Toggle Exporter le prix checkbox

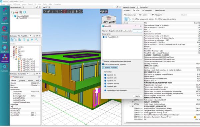[x=105, y=81]
